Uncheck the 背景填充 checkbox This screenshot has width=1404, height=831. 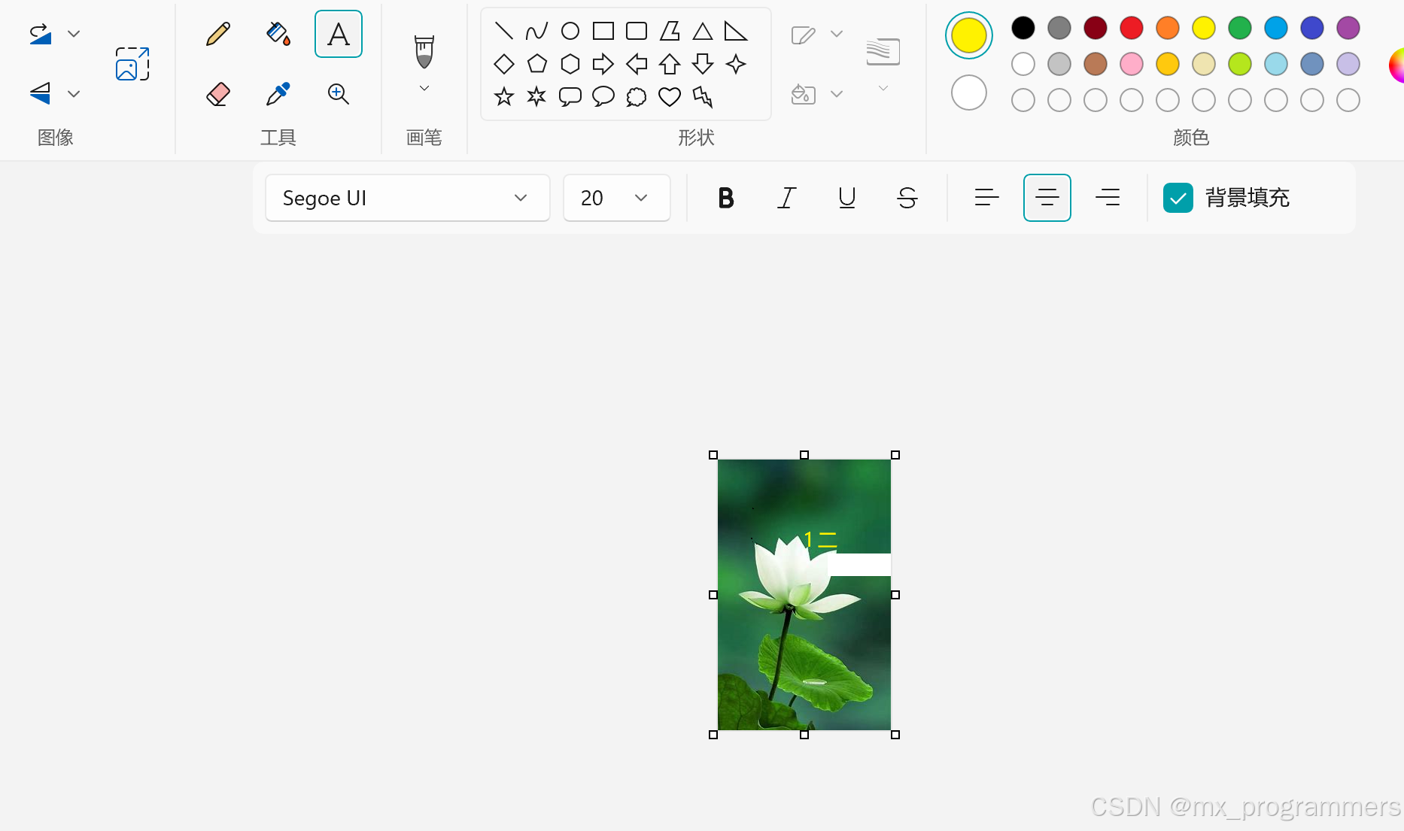click(x=1178, y=198)
